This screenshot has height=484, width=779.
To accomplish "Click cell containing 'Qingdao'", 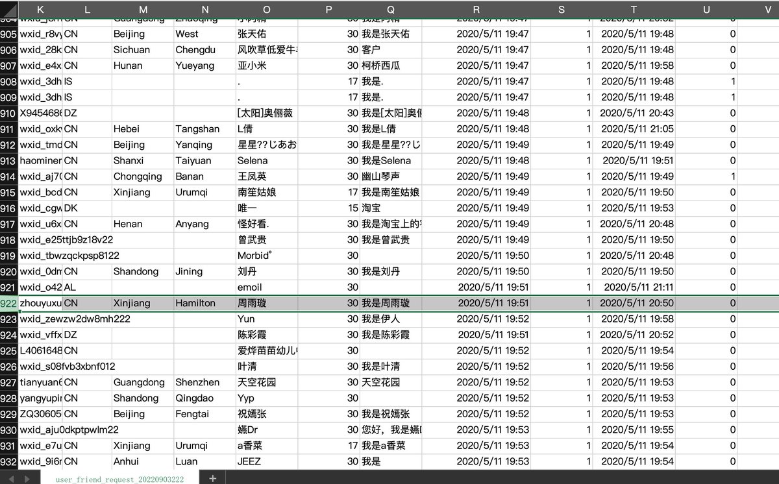I will [205, 398].
